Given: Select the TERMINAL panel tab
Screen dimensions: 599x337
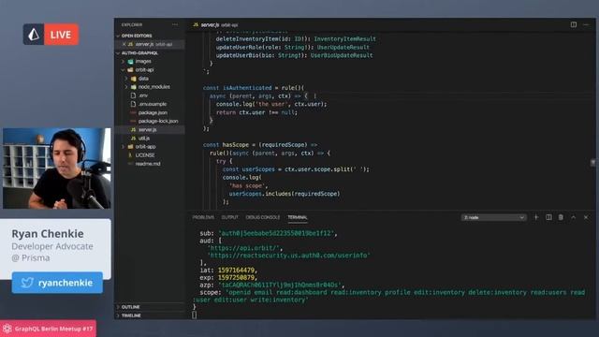Looking at the screenshot, I should click(x=298, y=217).
